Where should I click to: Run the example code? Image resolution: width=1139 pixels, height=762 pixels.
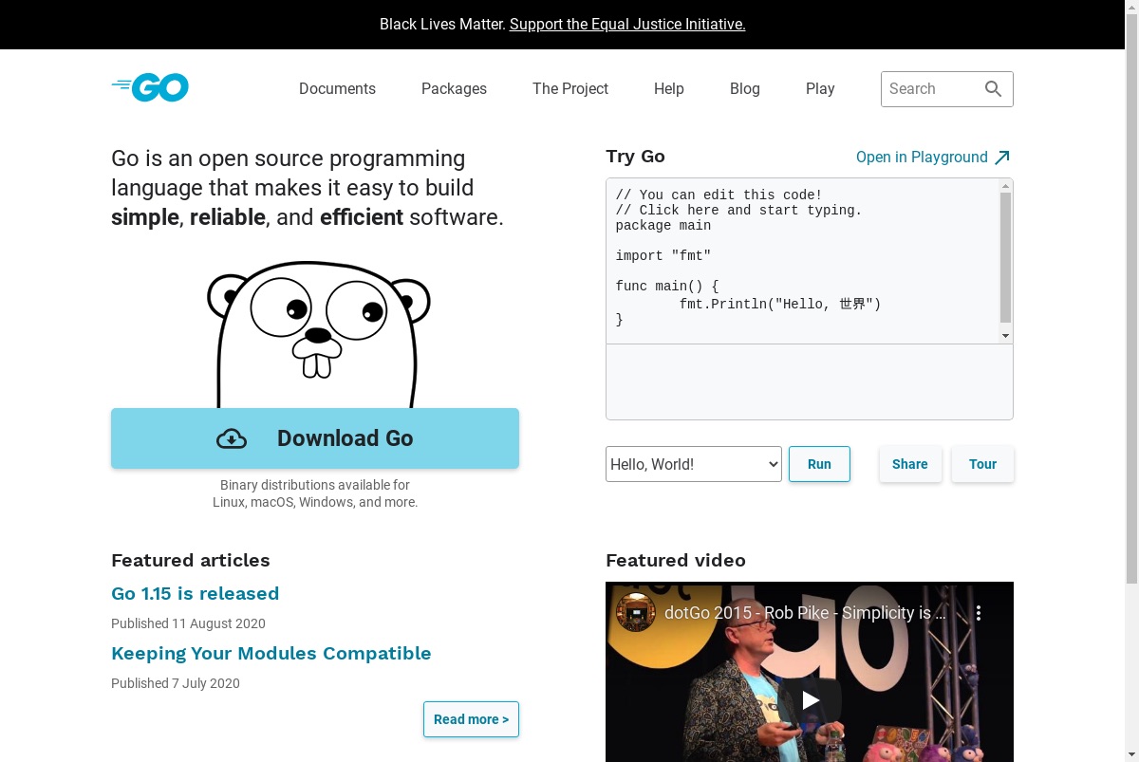[819, 464]
